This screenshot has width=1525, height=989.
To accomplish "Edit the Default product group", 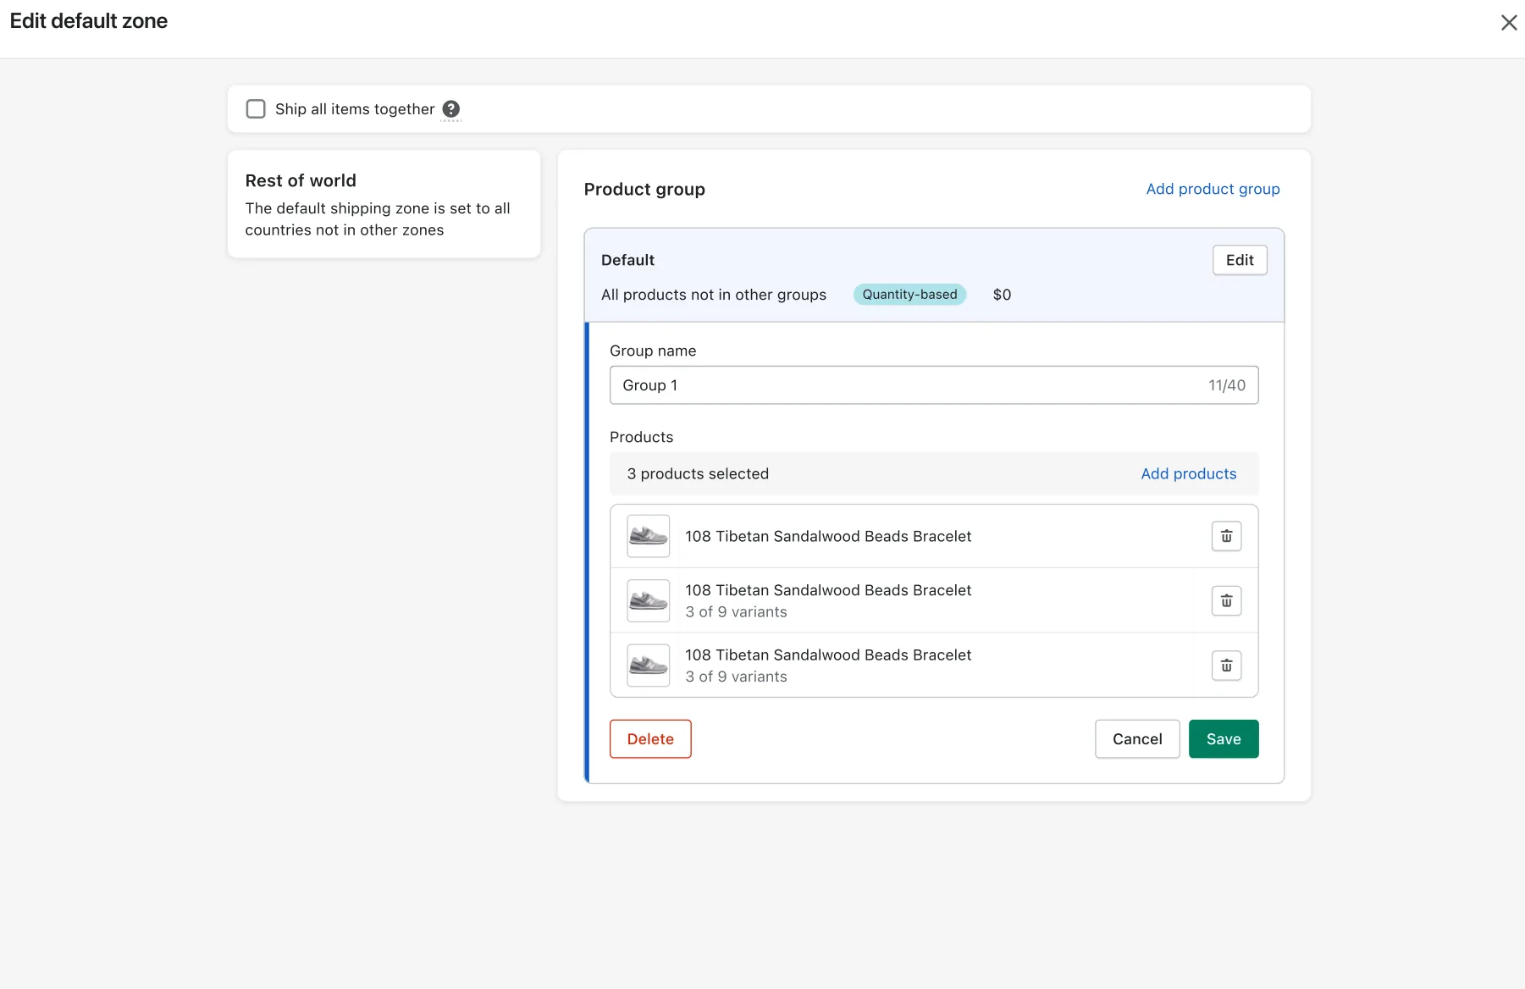I will pos(1240,260).
